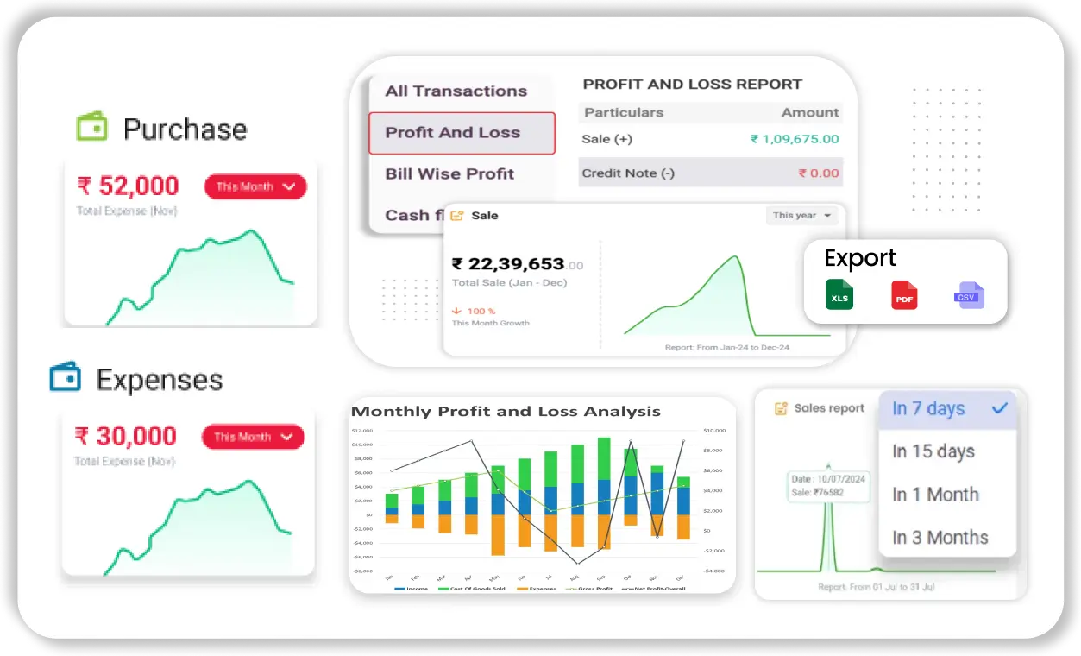
Task: Open Expenses This Month dropdown
Action: point(253,437)
